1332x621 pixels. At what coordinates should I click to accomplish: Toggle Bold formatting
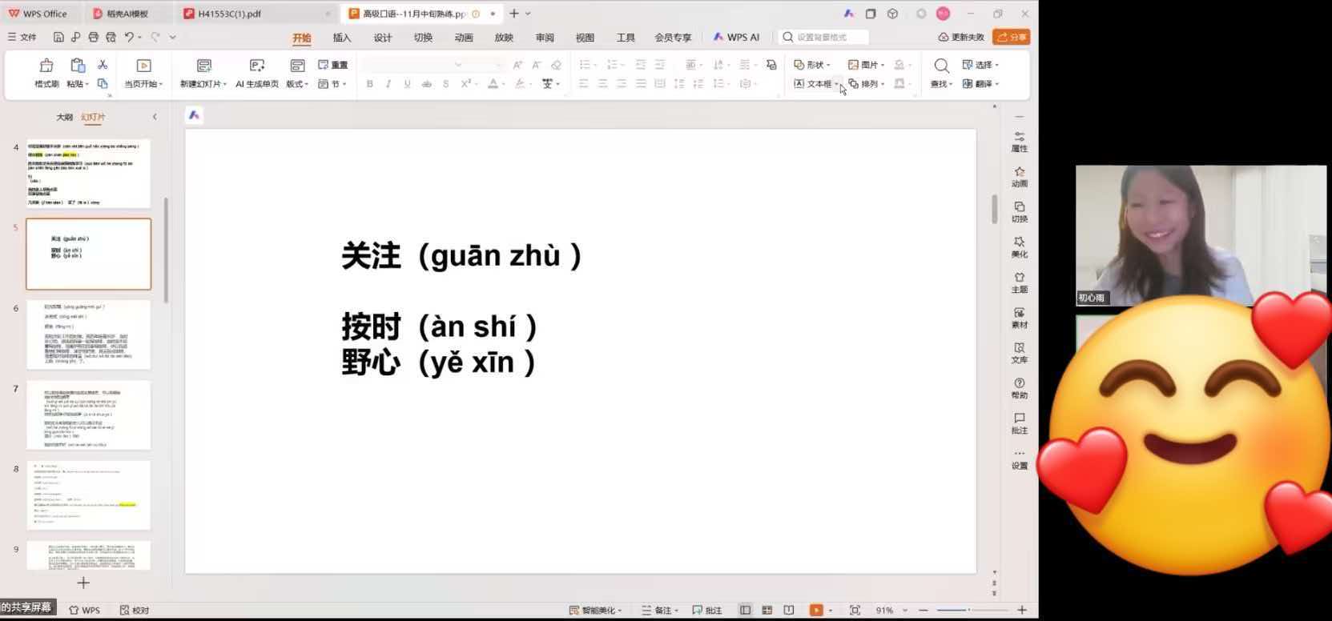click(369, 83)
